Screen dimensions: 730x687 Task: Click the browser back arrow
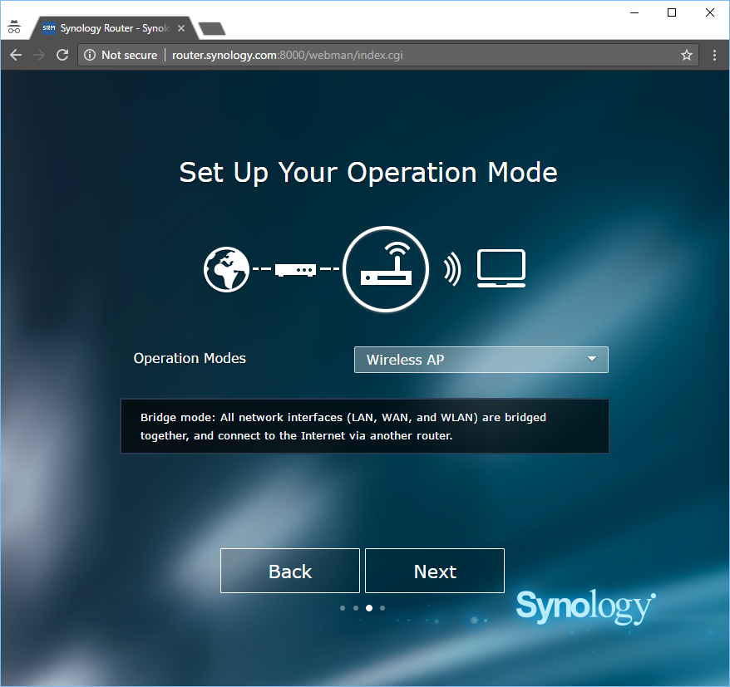16,55
